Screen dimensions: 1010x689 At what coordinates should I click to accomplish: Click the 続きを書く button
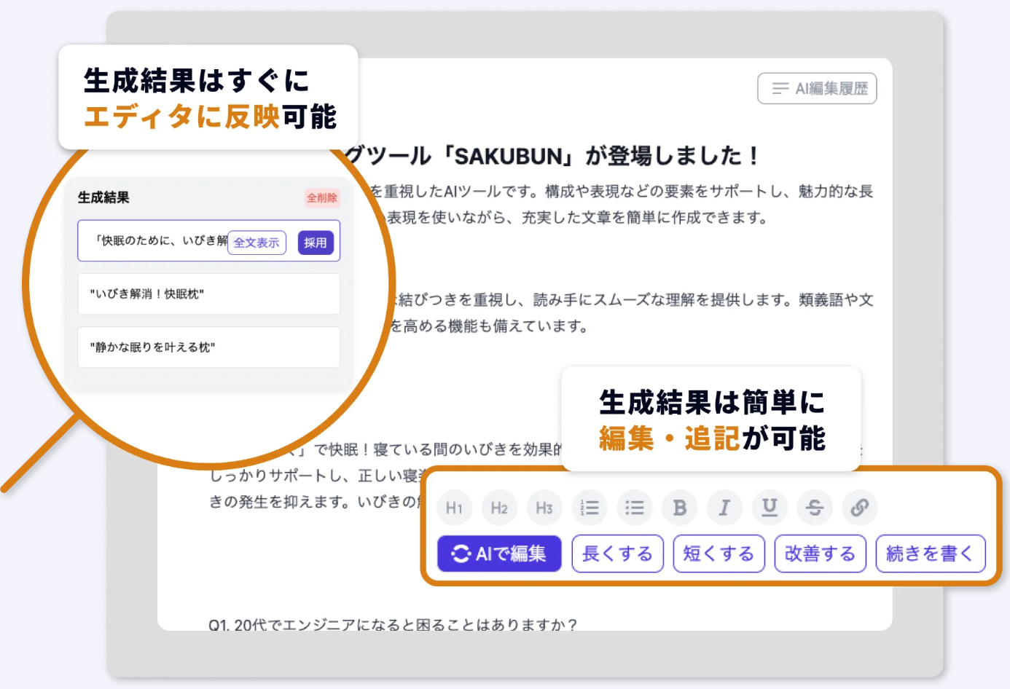click(x=931, y=554)
